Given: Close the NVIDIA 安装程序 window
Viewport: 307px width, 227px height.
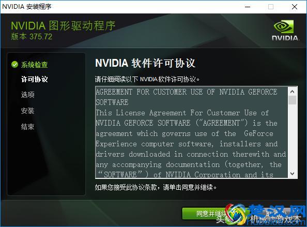Looking at the screenshot, I should coord(294,7).
